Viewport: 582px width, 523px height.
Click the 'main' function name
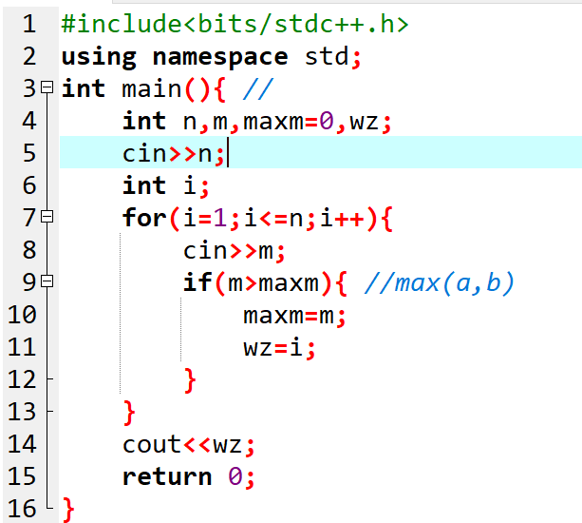tap(152, 89)
